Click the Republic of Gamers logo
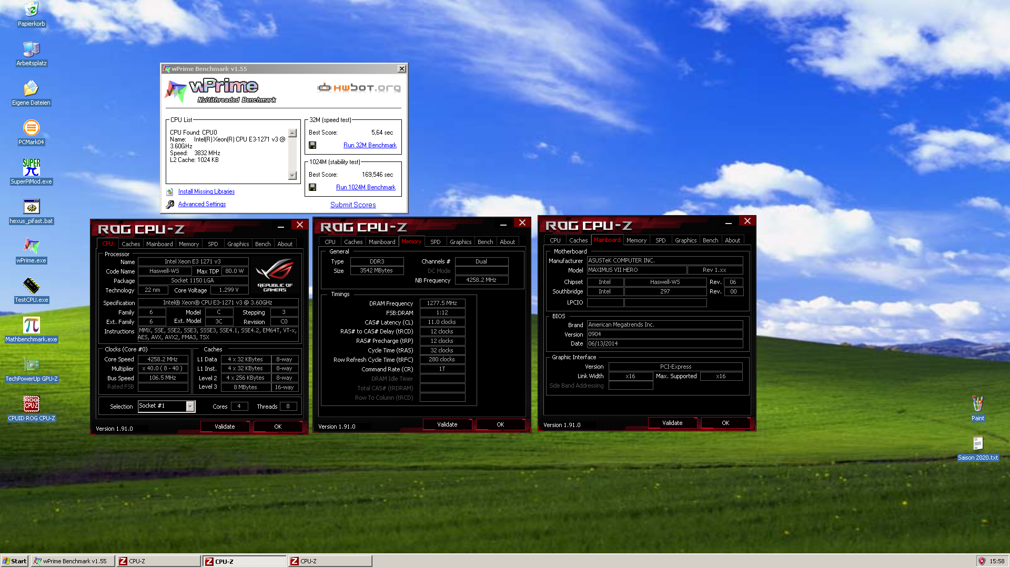 click(275, 275)
